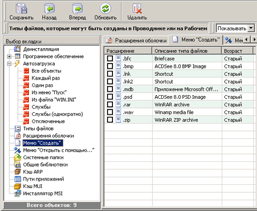Click the ACDSee 8.0 PSD Image description
Viewport: 257px width, 211px height.
pyautogui.click(x=180, y=97)
